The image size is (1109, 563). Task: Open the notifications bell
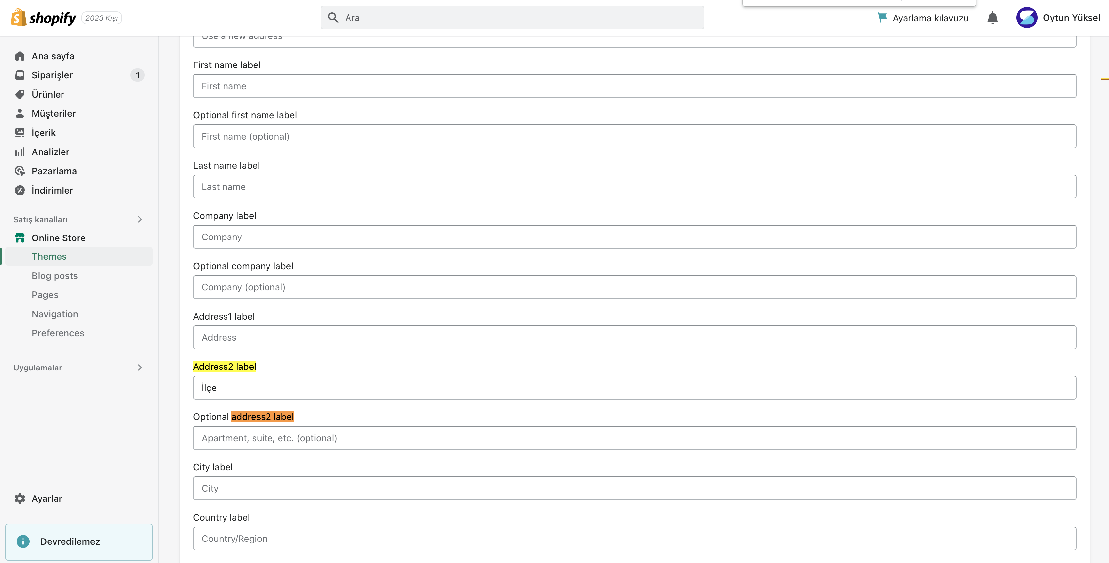click(992, 18)
